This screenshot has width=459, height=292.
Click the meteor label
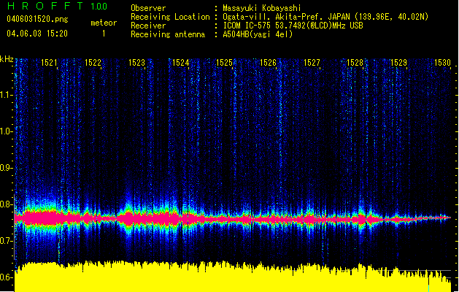point(104,23)
